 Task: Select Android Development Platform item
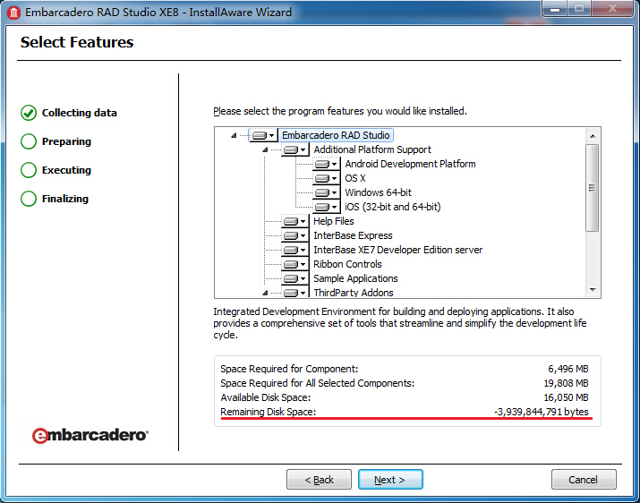pyautogui.click(x=410, y=164)
